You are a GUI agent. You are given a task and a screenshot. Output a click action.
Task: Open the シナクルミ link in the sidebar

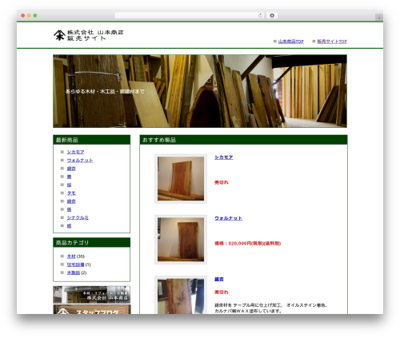click(78, 217)
